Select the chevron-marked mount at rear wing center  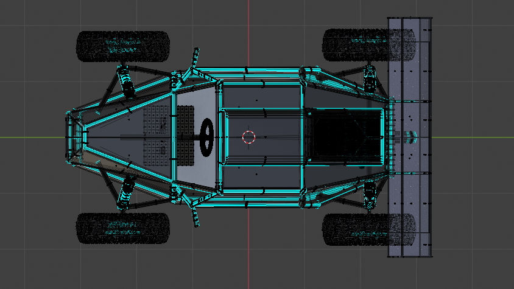[410, 136]
